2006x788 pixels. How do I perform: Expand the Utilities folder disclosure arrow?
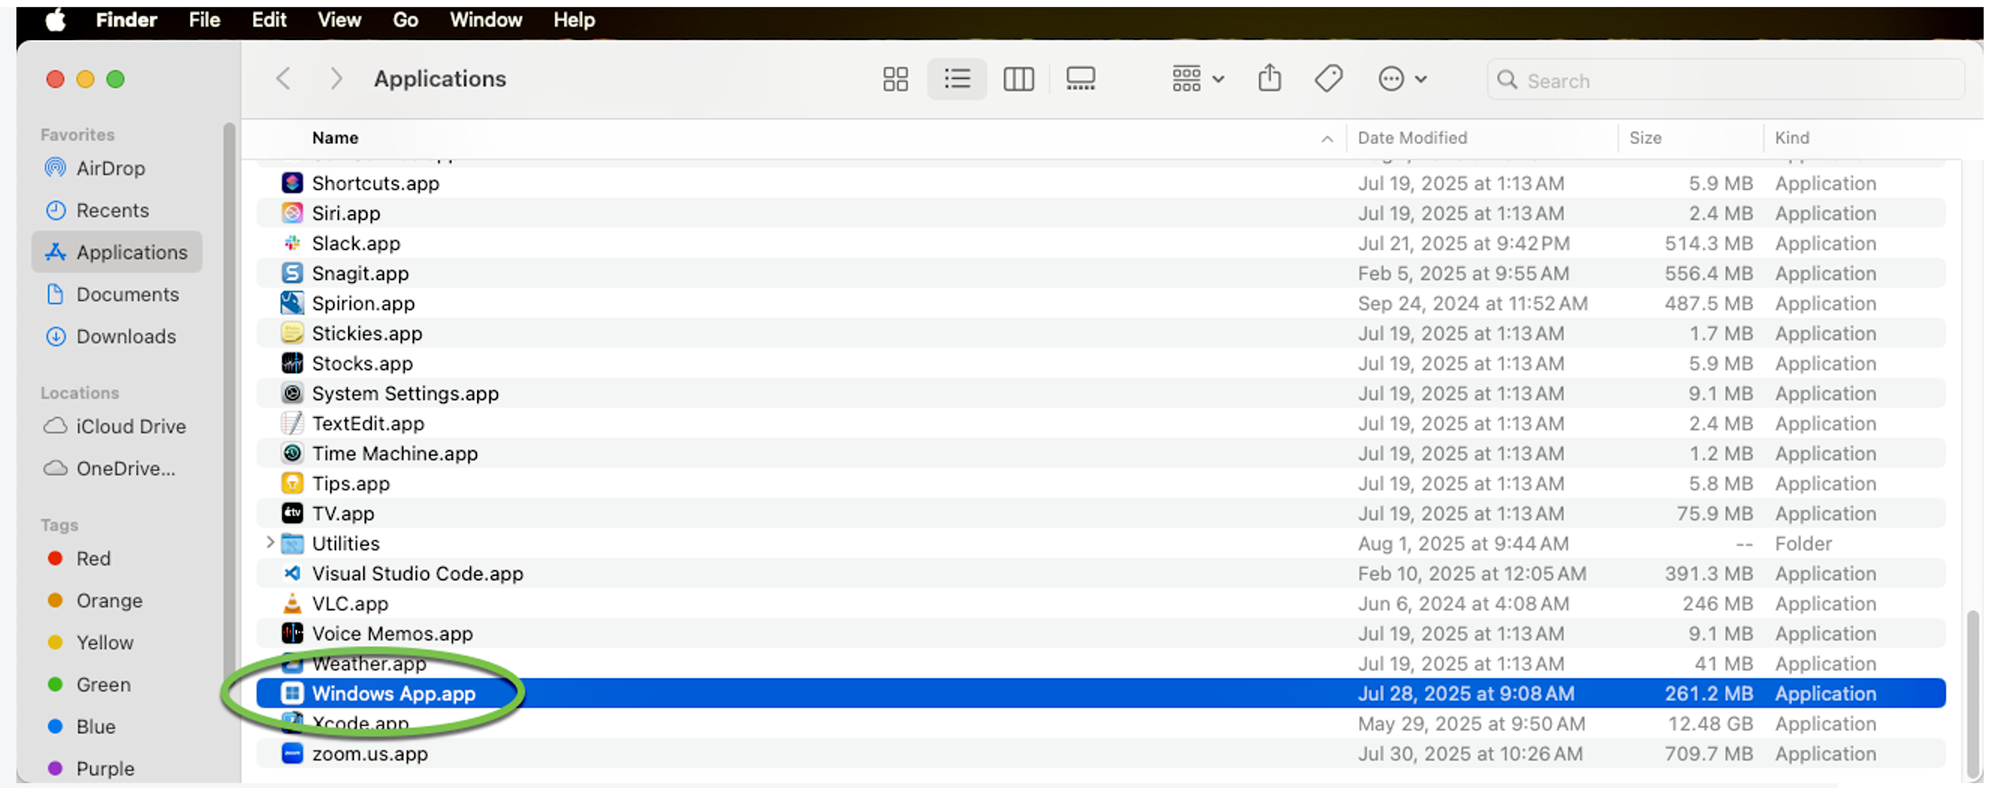[x=269, y=543]
